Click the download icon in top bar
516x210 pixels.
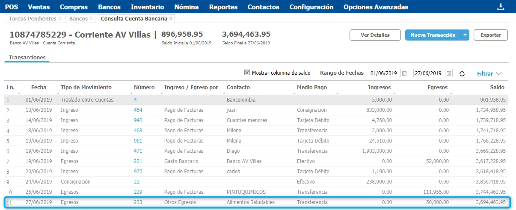click(x=500, y=7)
